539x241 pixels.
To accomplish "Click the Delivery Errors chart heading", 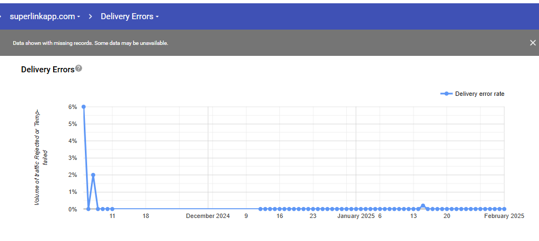I will (x=48, y=70).
